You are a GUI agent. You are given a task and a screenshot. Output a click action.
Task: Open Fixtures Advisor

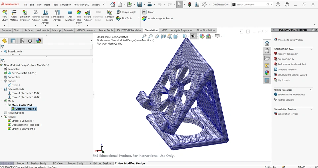point(36,16)
